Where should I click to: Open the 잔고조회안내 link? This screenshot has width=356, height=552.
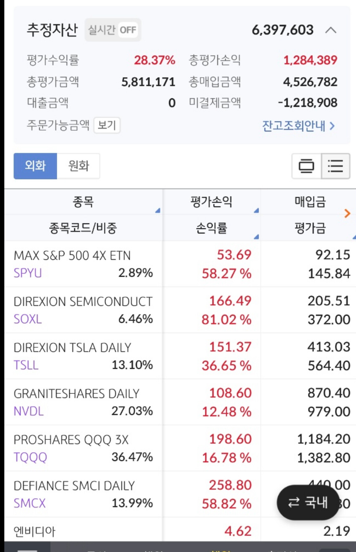pyautogui.click(x=298, y=126)
